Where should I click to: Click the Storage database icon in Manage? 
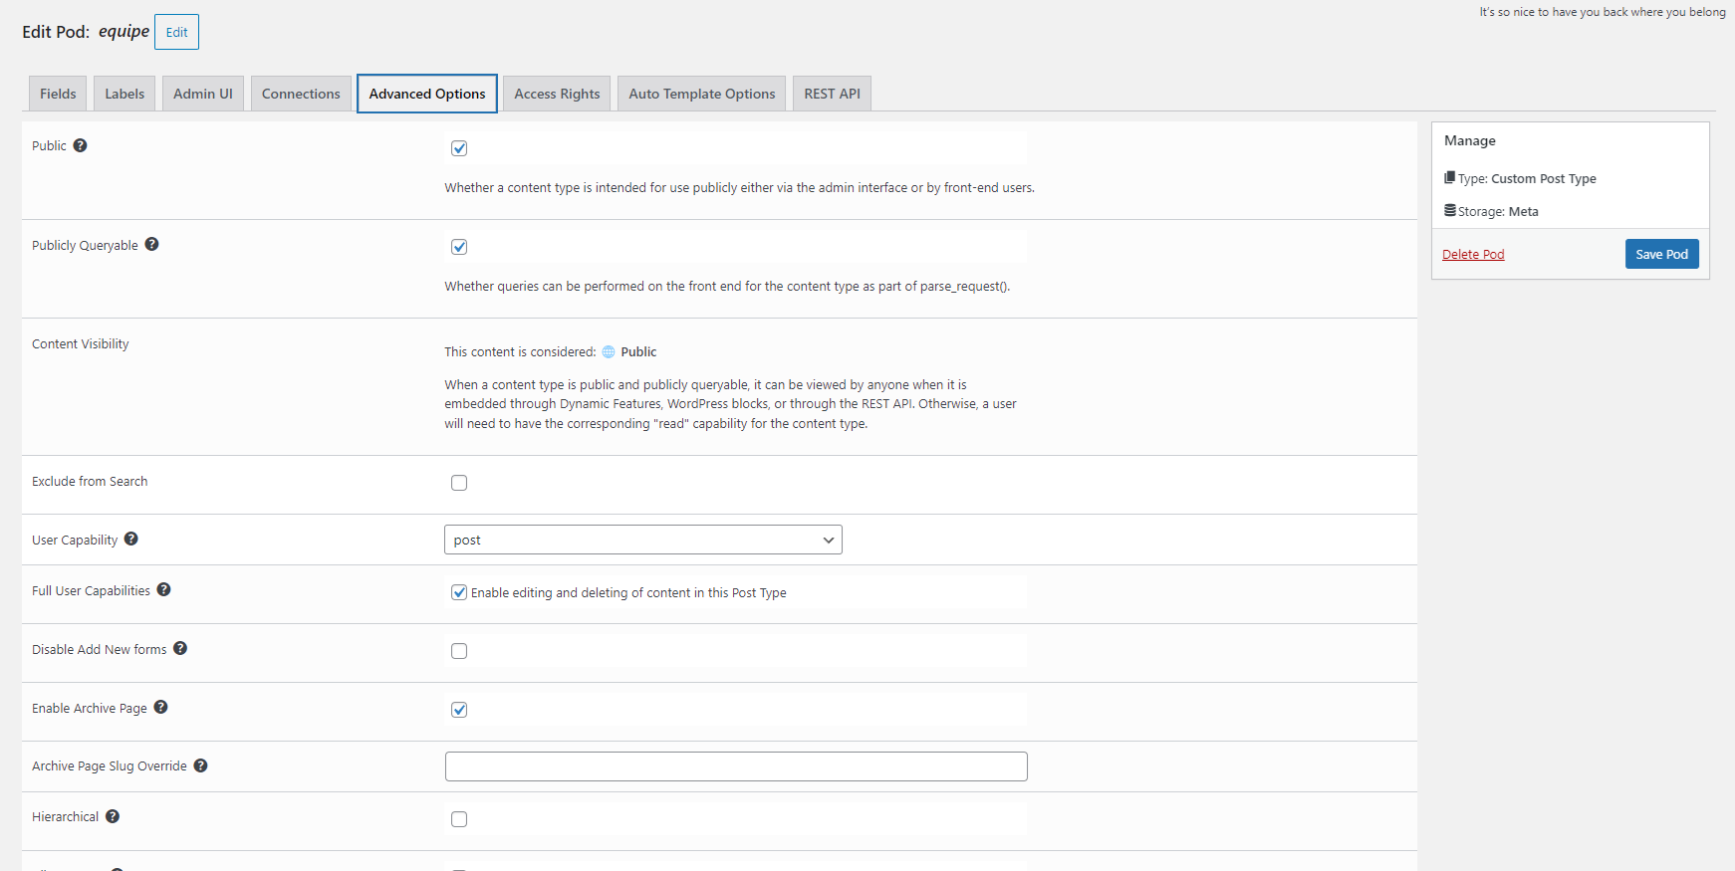click(1450, 210)
